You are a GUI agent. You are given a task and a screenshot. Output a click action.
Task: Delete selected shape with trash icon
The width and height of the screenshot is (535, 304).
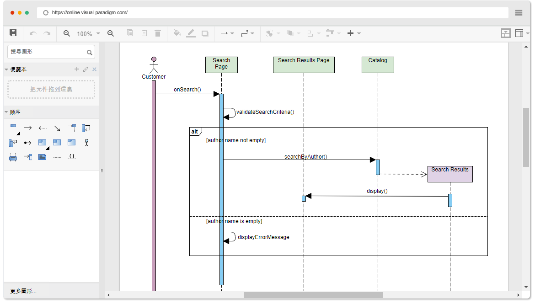point(158,33)
